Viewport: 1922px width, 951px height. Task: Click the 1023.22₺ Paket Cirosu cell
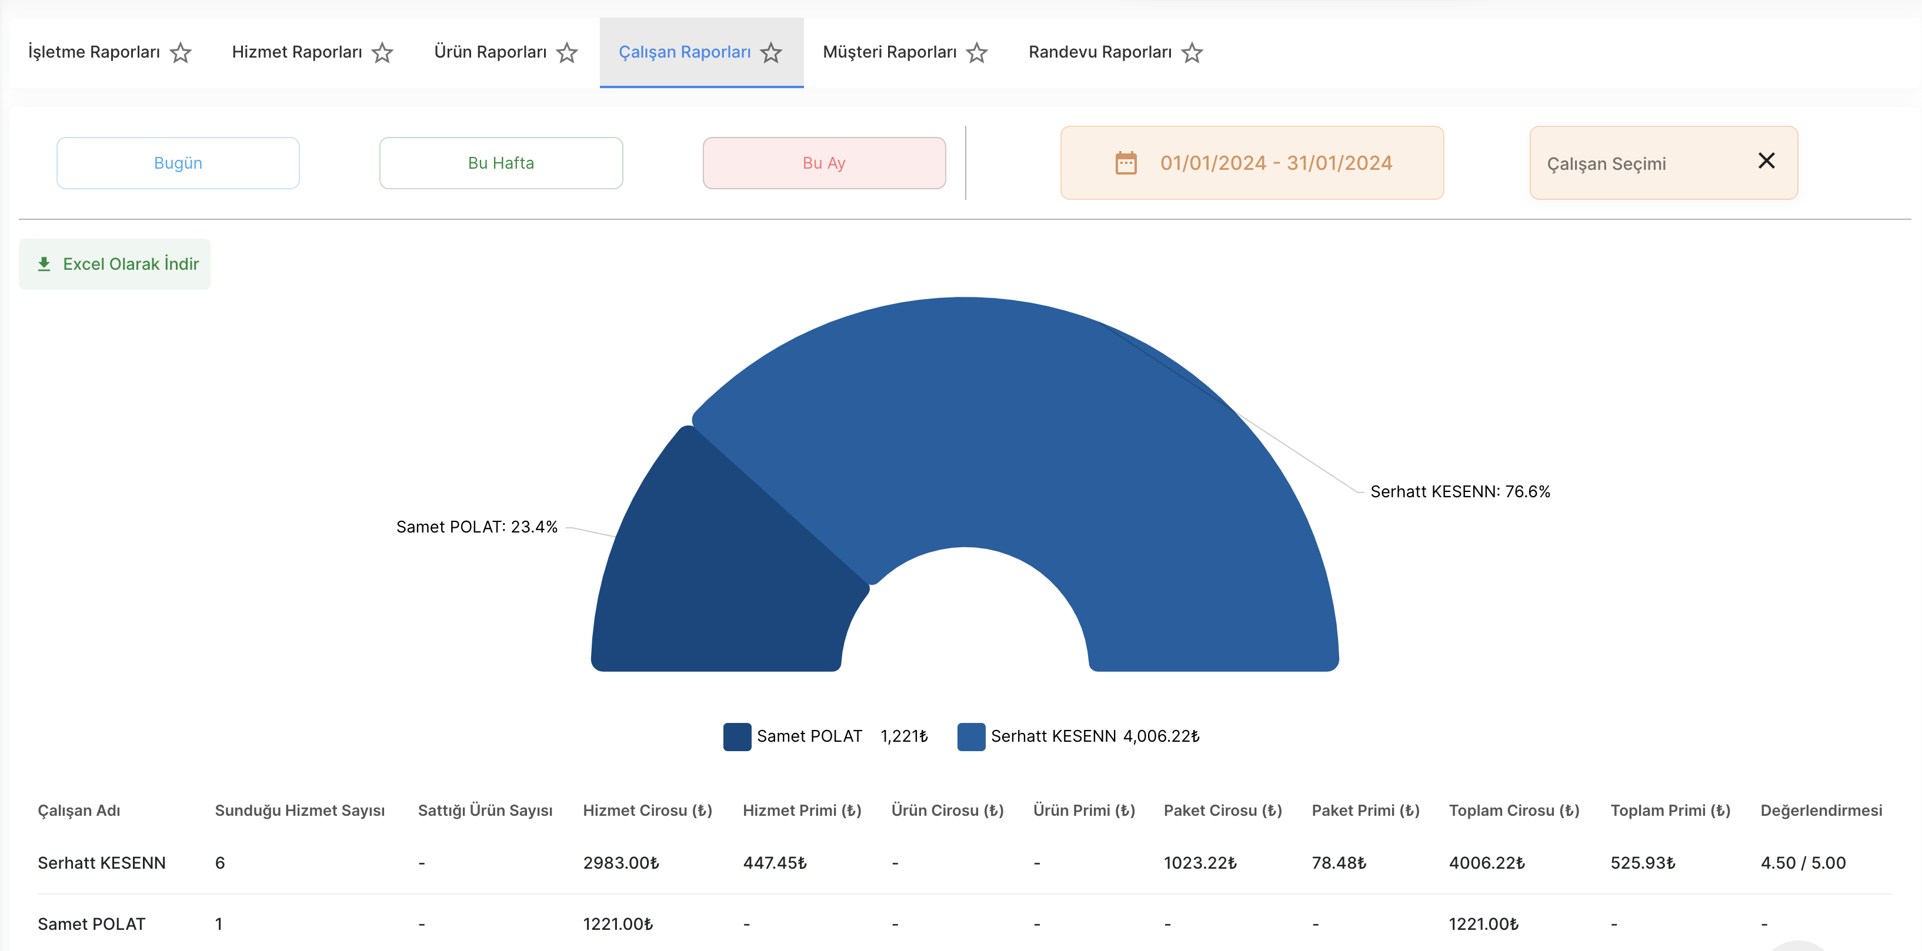1200,863
